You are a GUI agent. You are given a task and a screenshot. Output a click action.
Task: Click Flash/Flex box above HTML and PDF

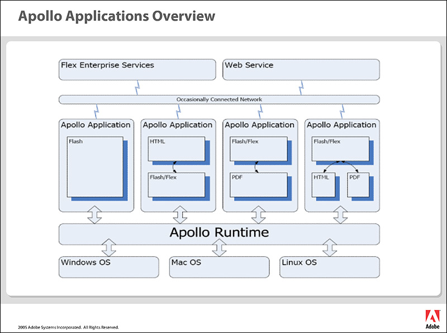coord(340,149)
